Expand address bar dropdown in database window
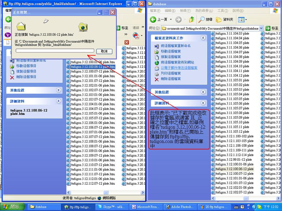This screenshot has width=282, height=211. tap(261, 28)
